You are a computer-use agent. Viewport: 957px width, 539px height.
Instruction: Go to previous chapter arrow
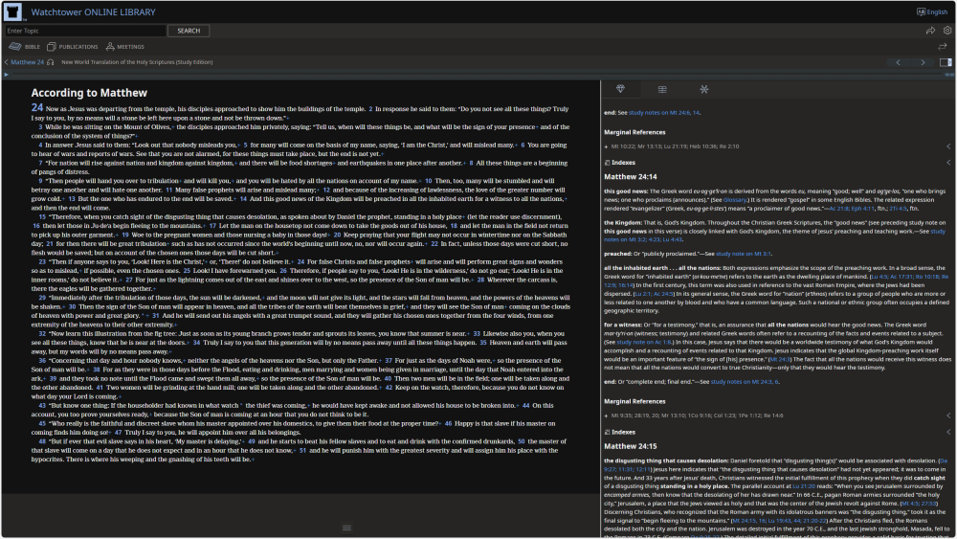click(x=898, y=62)
